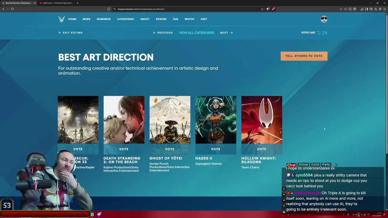Click the Discord taskbar icon
The image size is (388, 218).
pyautogui.click(x=99, y=214)
